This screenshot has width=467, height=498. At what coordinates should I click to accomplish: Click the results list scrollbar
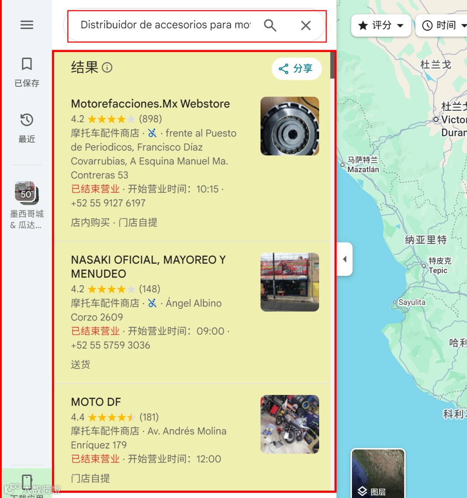pos(332,65)
